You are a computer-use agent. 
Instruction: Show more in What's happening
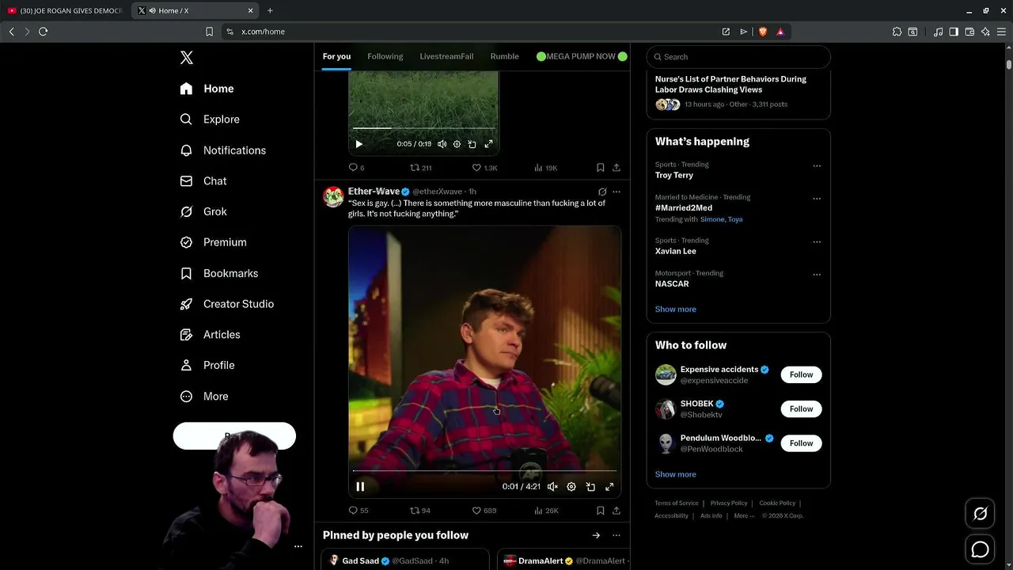point(675,310)
